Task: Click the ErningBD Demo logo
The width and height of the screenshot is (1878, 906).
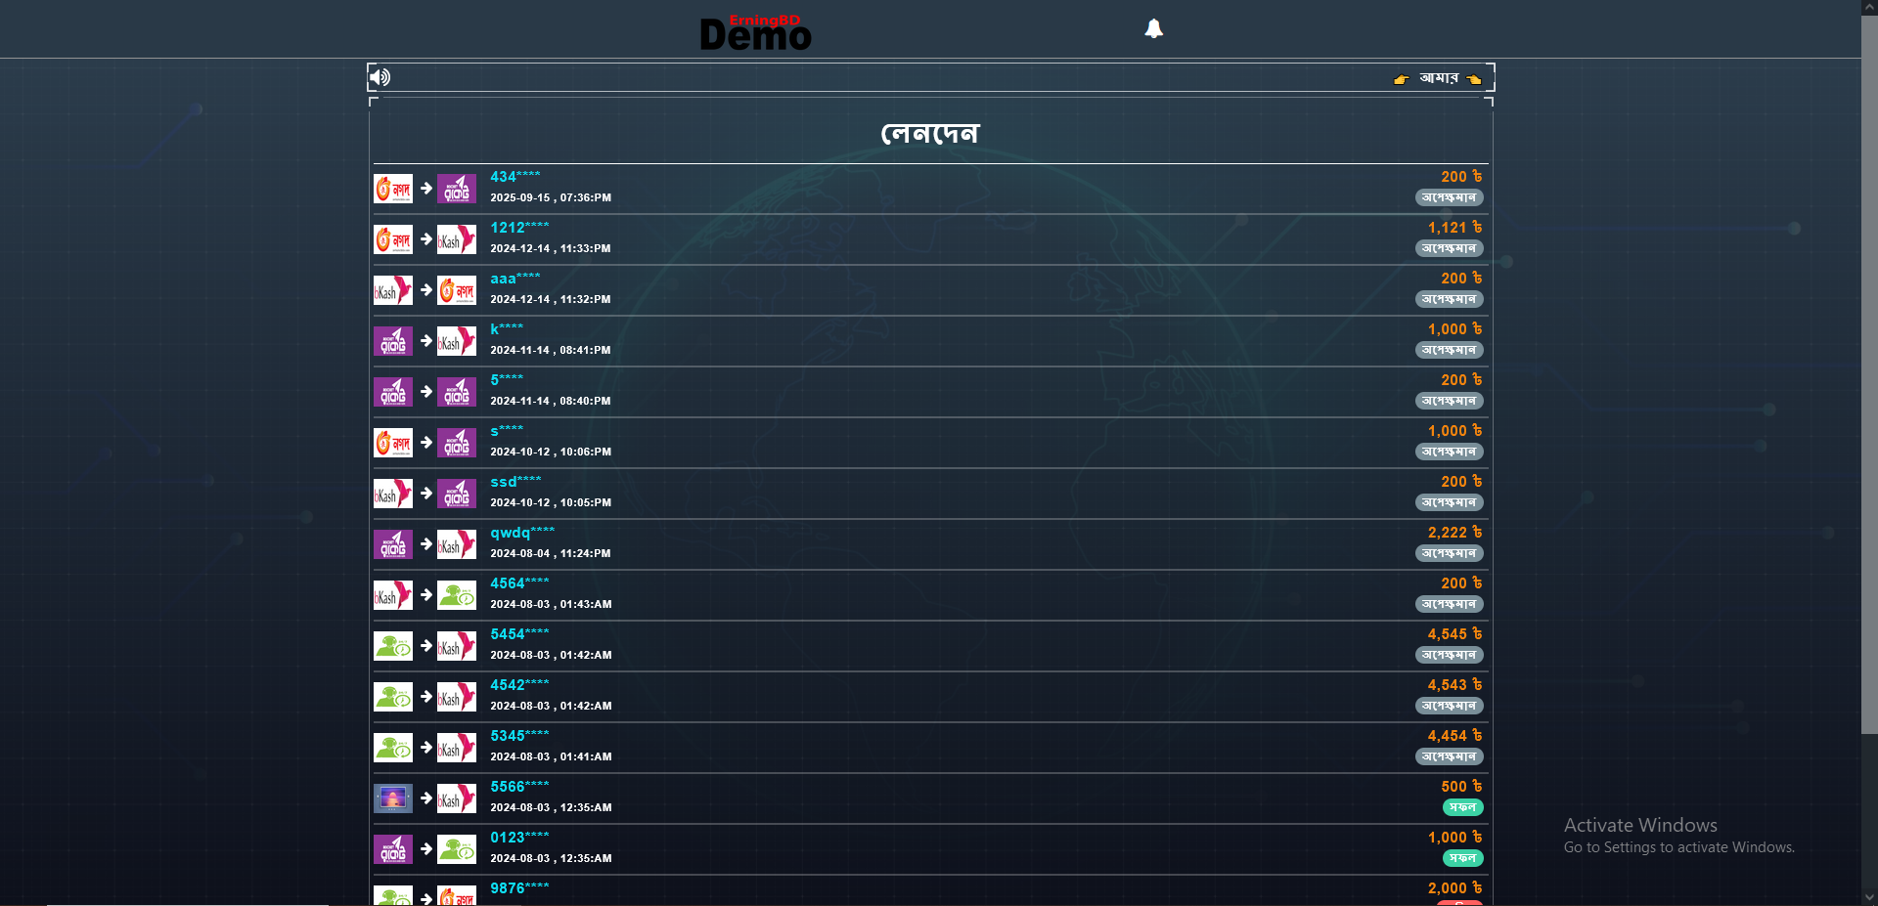Action: (755, 32)
